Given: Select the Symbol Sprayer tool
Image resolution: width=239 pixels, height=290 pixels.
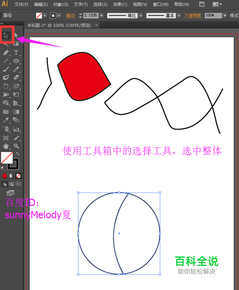Looking at the screenshot, I should pos(6,129).
